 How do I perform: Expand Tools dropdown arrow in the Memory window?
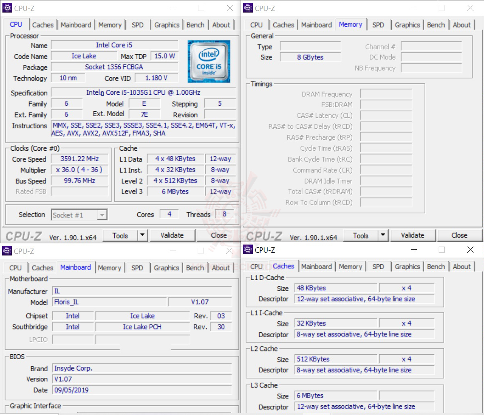click(x=383, y=235)
